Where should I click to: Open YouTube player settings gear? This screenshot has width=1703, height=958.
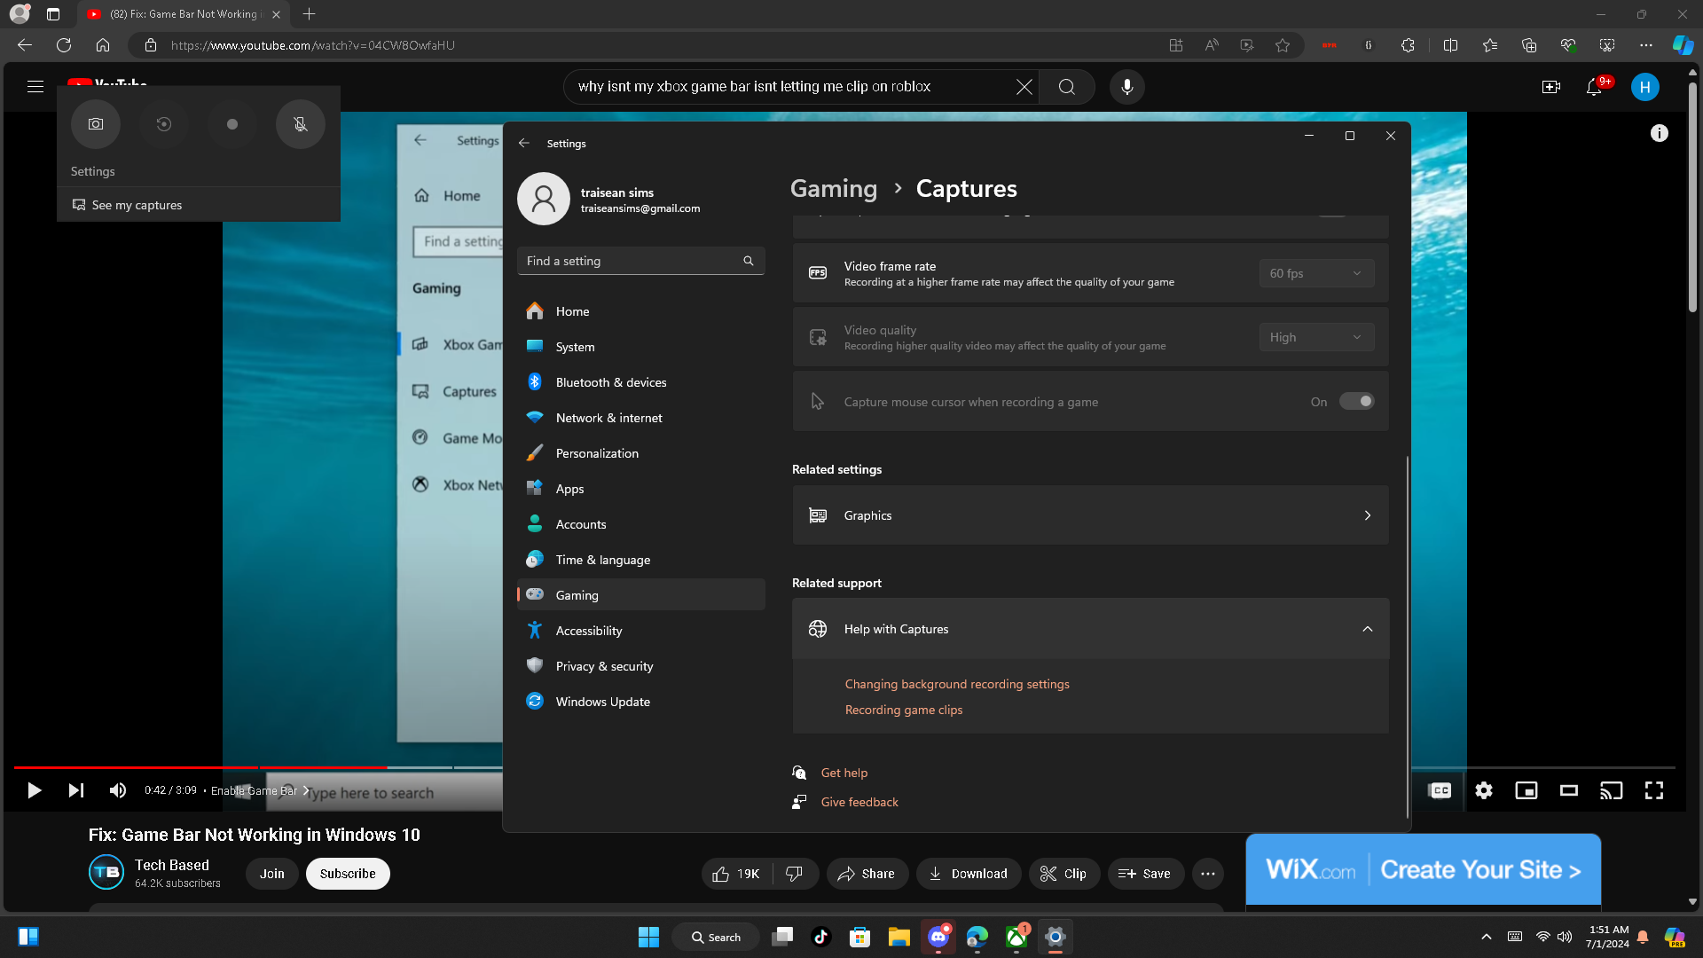(1484, 790)
